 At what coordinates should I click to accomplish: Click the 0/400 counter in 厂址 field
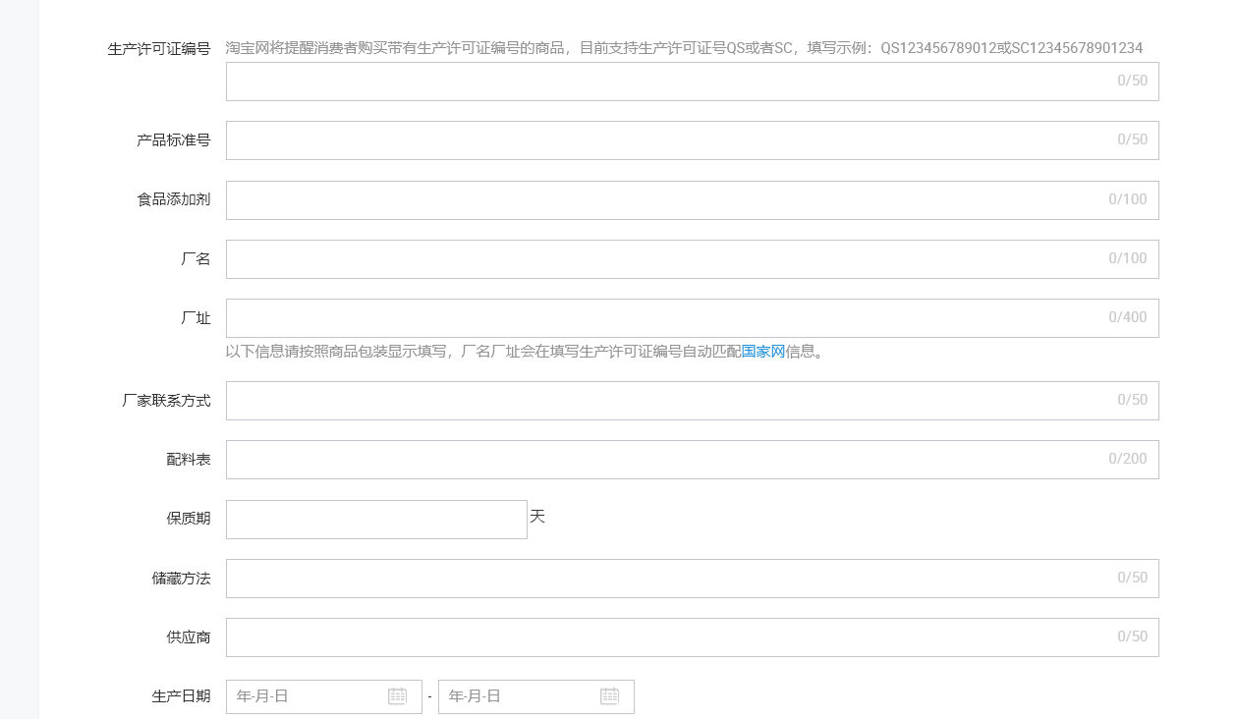pyautogui.click(x=1127, y=317)
